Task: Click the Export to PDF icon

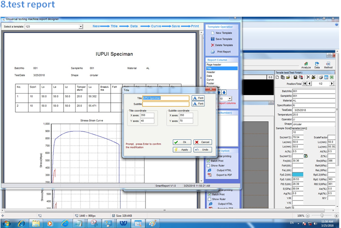Action: (x=210, y=175)
